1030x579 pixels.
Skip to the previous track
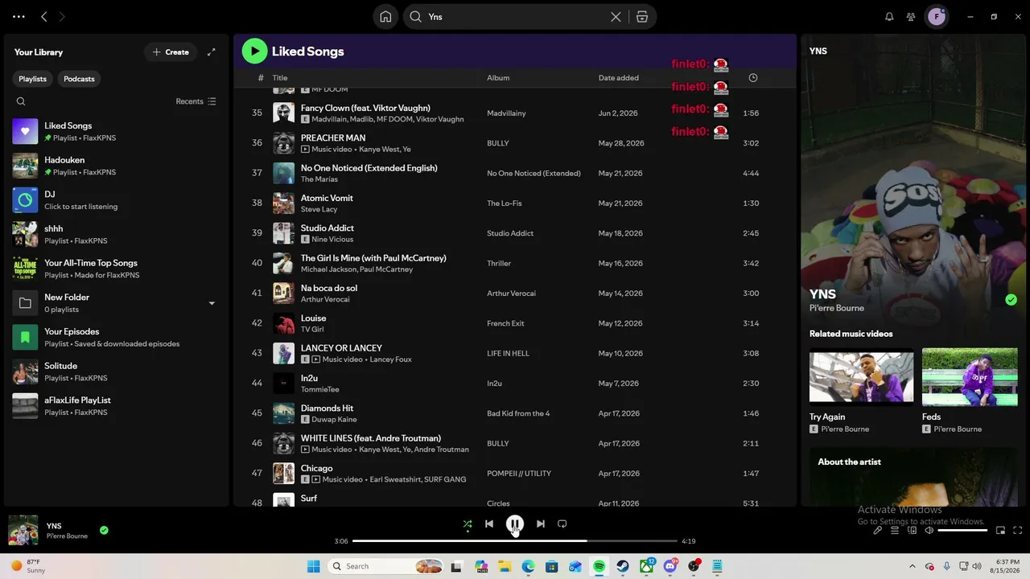(x=489, y=524)
